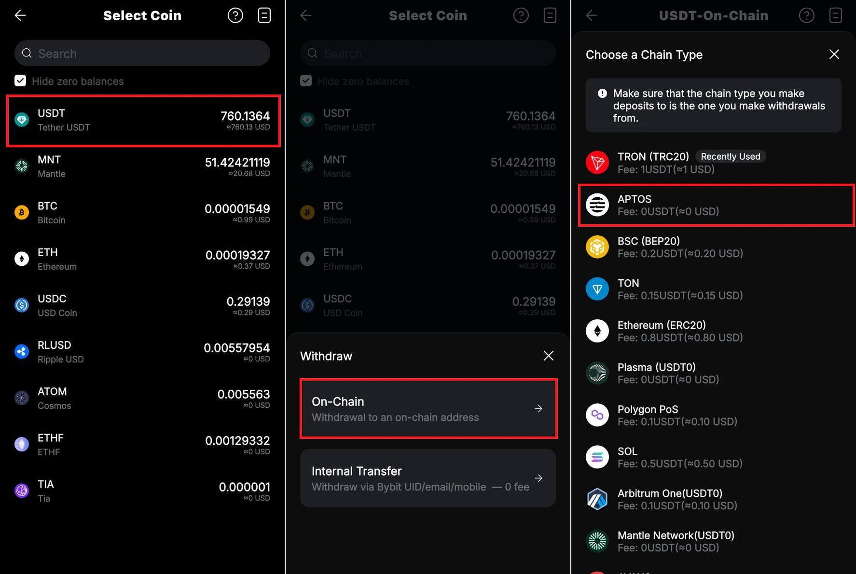
Task: Close the Choose a Chain Type panel
Action: (x=834, y=54)
